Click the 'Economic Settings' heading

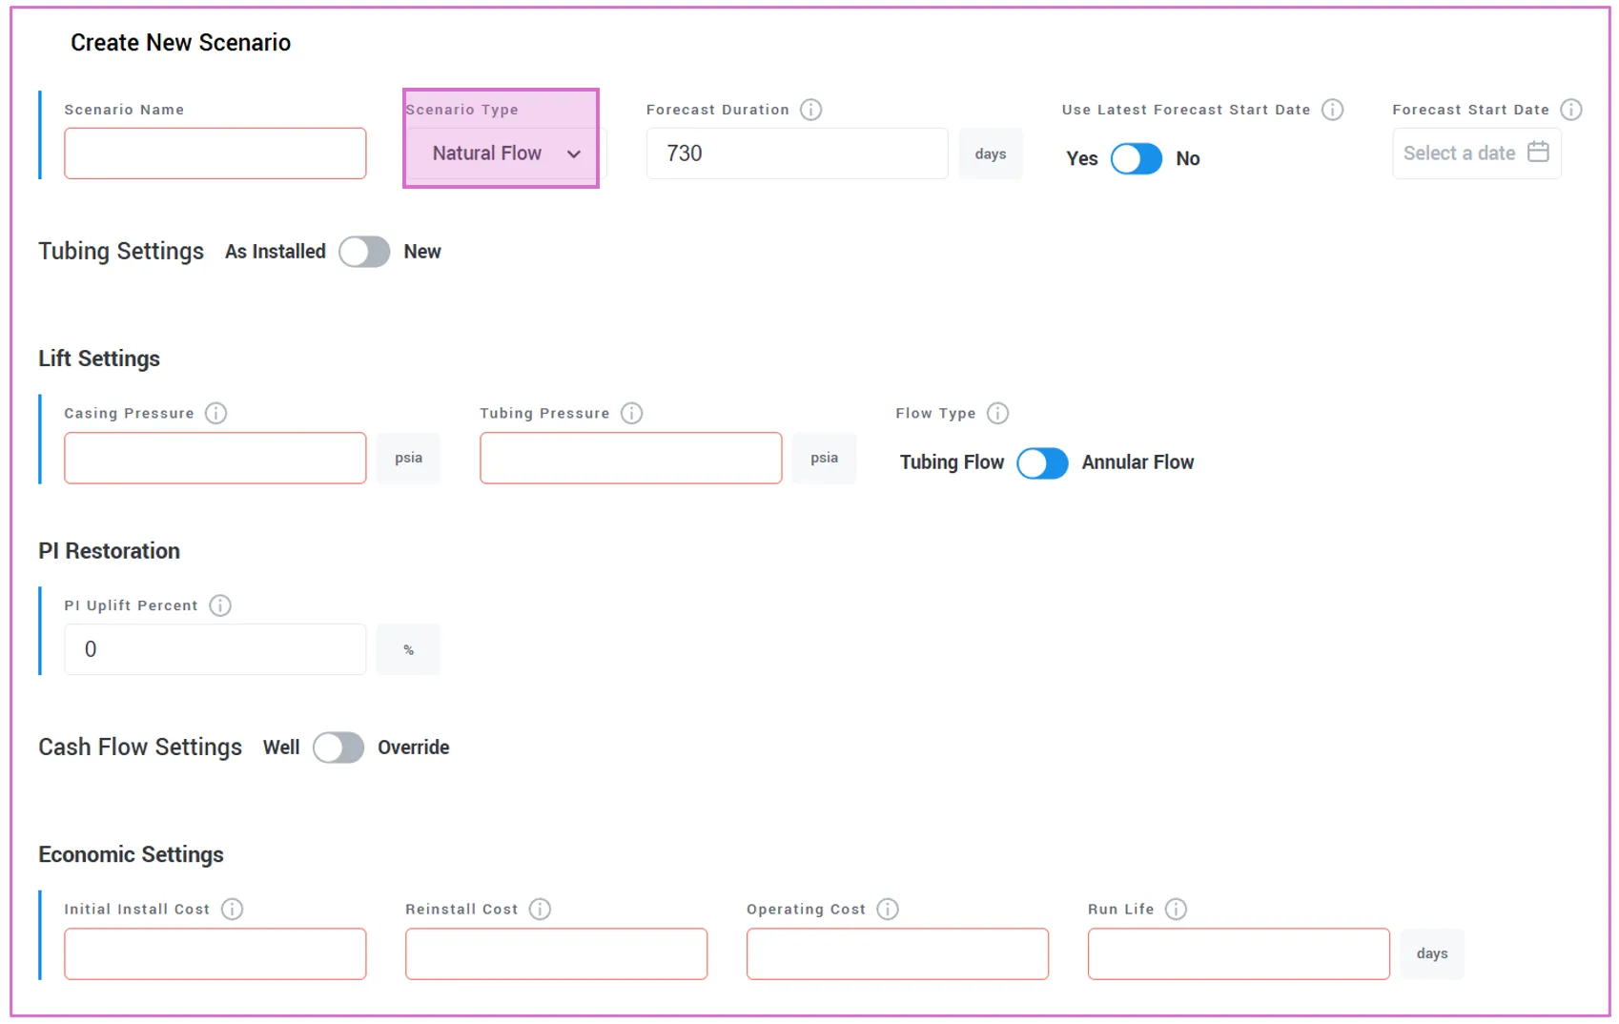[x=131, y=854]
